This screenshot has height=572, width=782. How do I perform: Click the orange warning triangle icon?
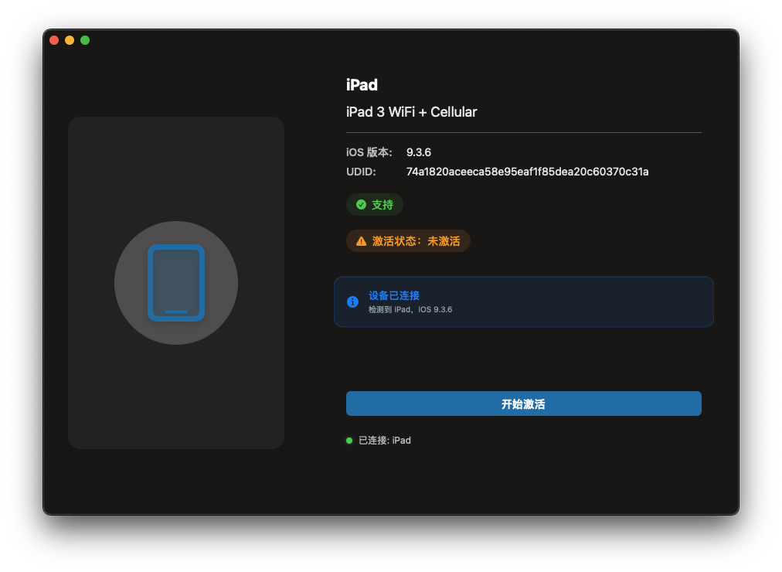[x=361, y=241]
